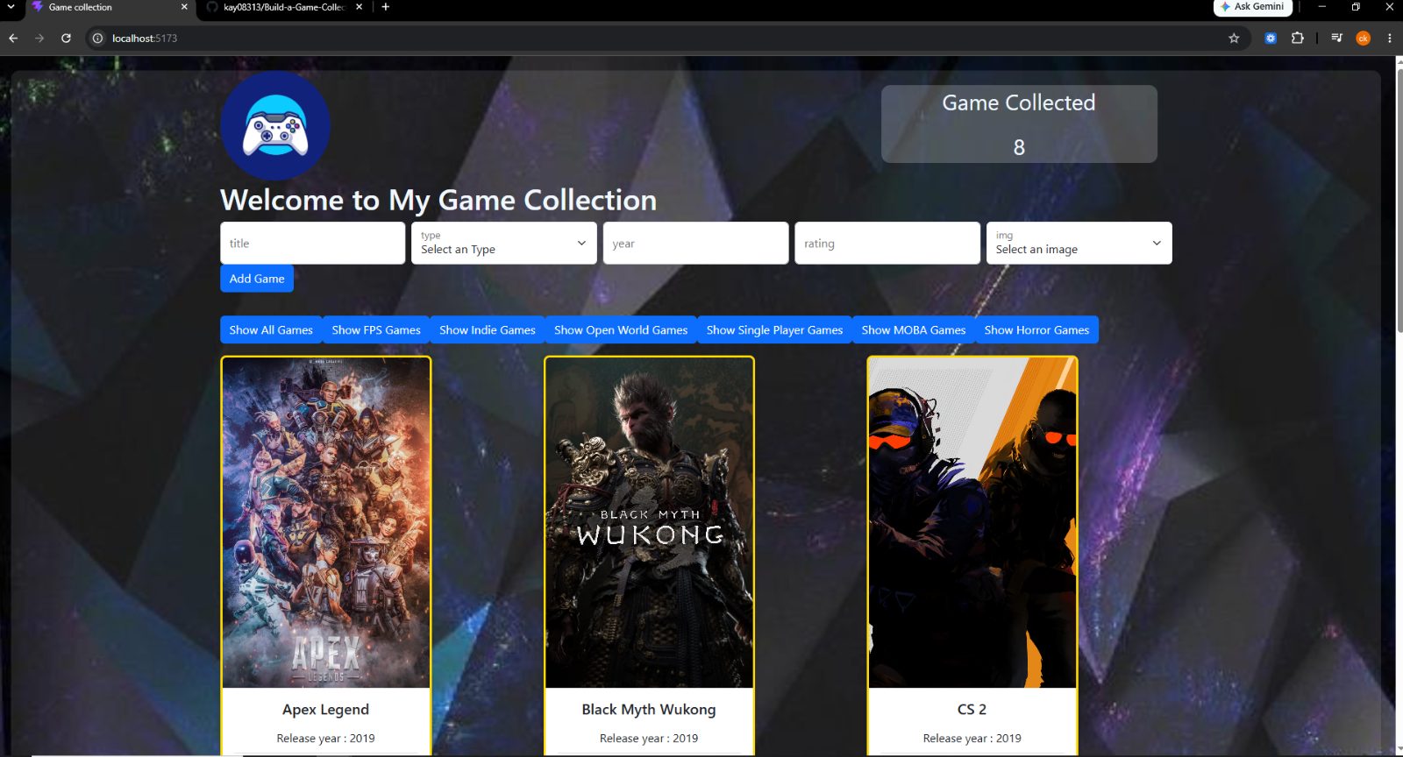This screenshot has width=1403, height=757.
Task: Click Ask Gemini button
Action: tap(1252, 7)
